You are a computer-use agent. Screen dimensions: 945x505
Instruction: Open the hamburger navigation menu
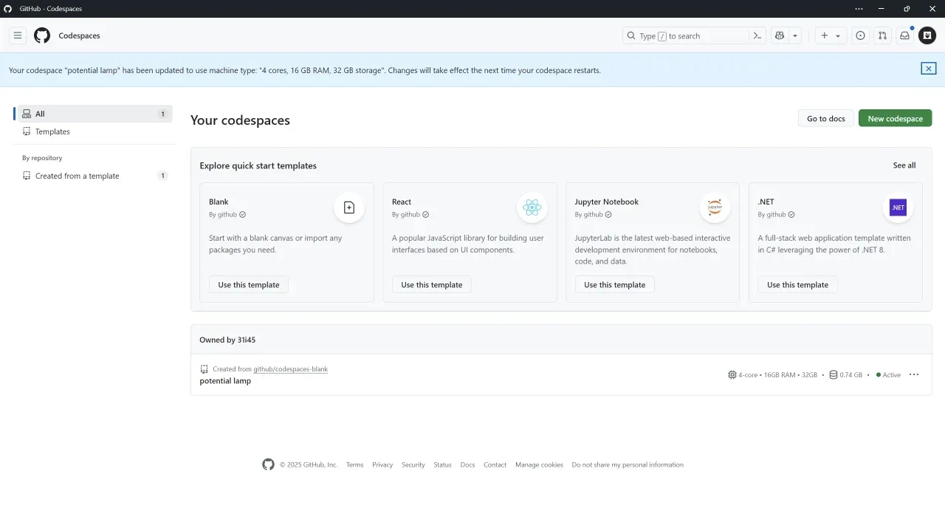18,35
